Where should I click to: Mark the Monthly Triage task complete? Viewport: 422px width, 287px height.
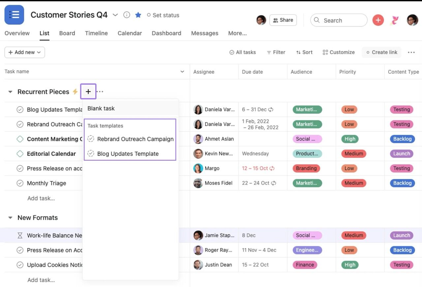point(20,183)
